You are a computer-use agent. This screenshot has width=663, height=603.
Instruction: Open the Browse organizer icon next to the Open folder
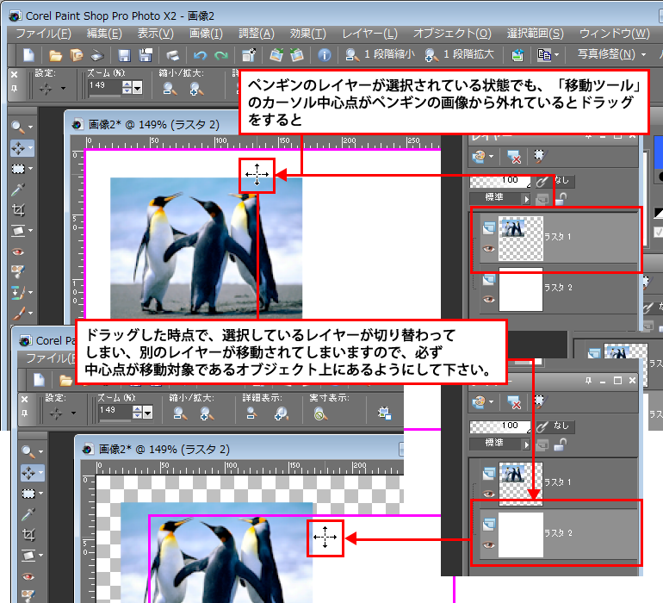point(77,55)
